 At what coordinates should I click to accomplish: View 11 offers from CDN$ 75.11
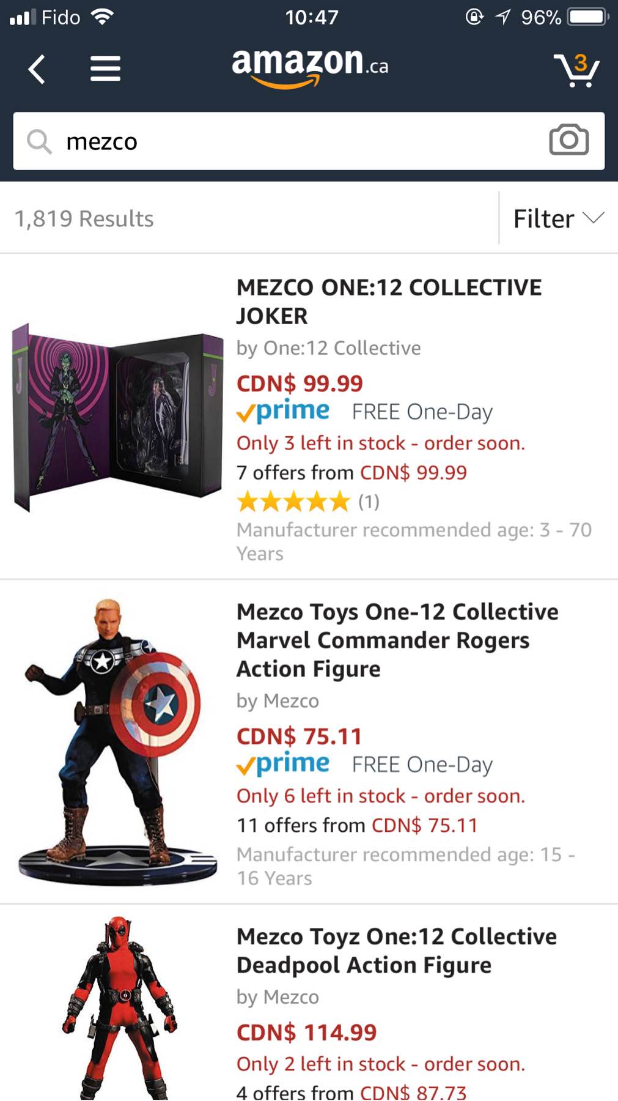357,825
